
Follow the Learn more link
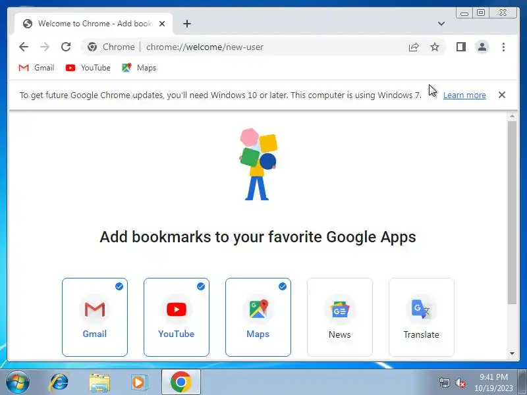coord(464,95)
